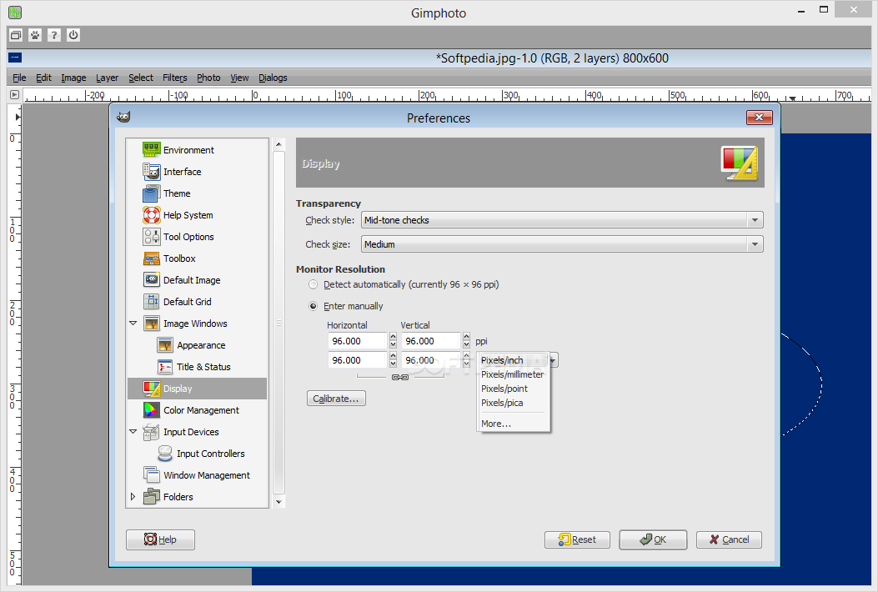This screenshot has height=592, width=878.
Task: Click the first Vertical resolution input field
Action: (430, 340)
